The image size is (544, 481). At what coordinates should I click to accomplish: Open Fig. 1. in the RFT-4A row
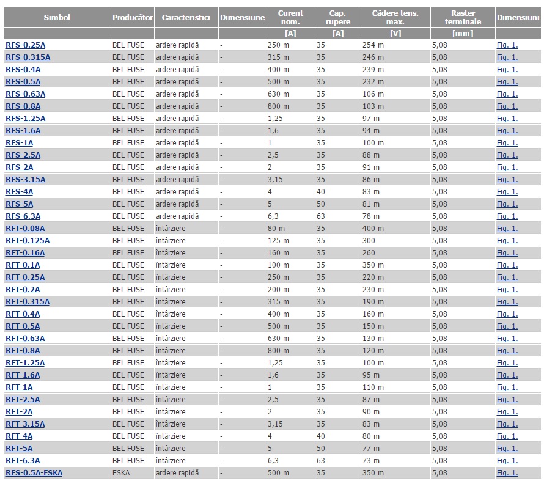pos(507,436)
